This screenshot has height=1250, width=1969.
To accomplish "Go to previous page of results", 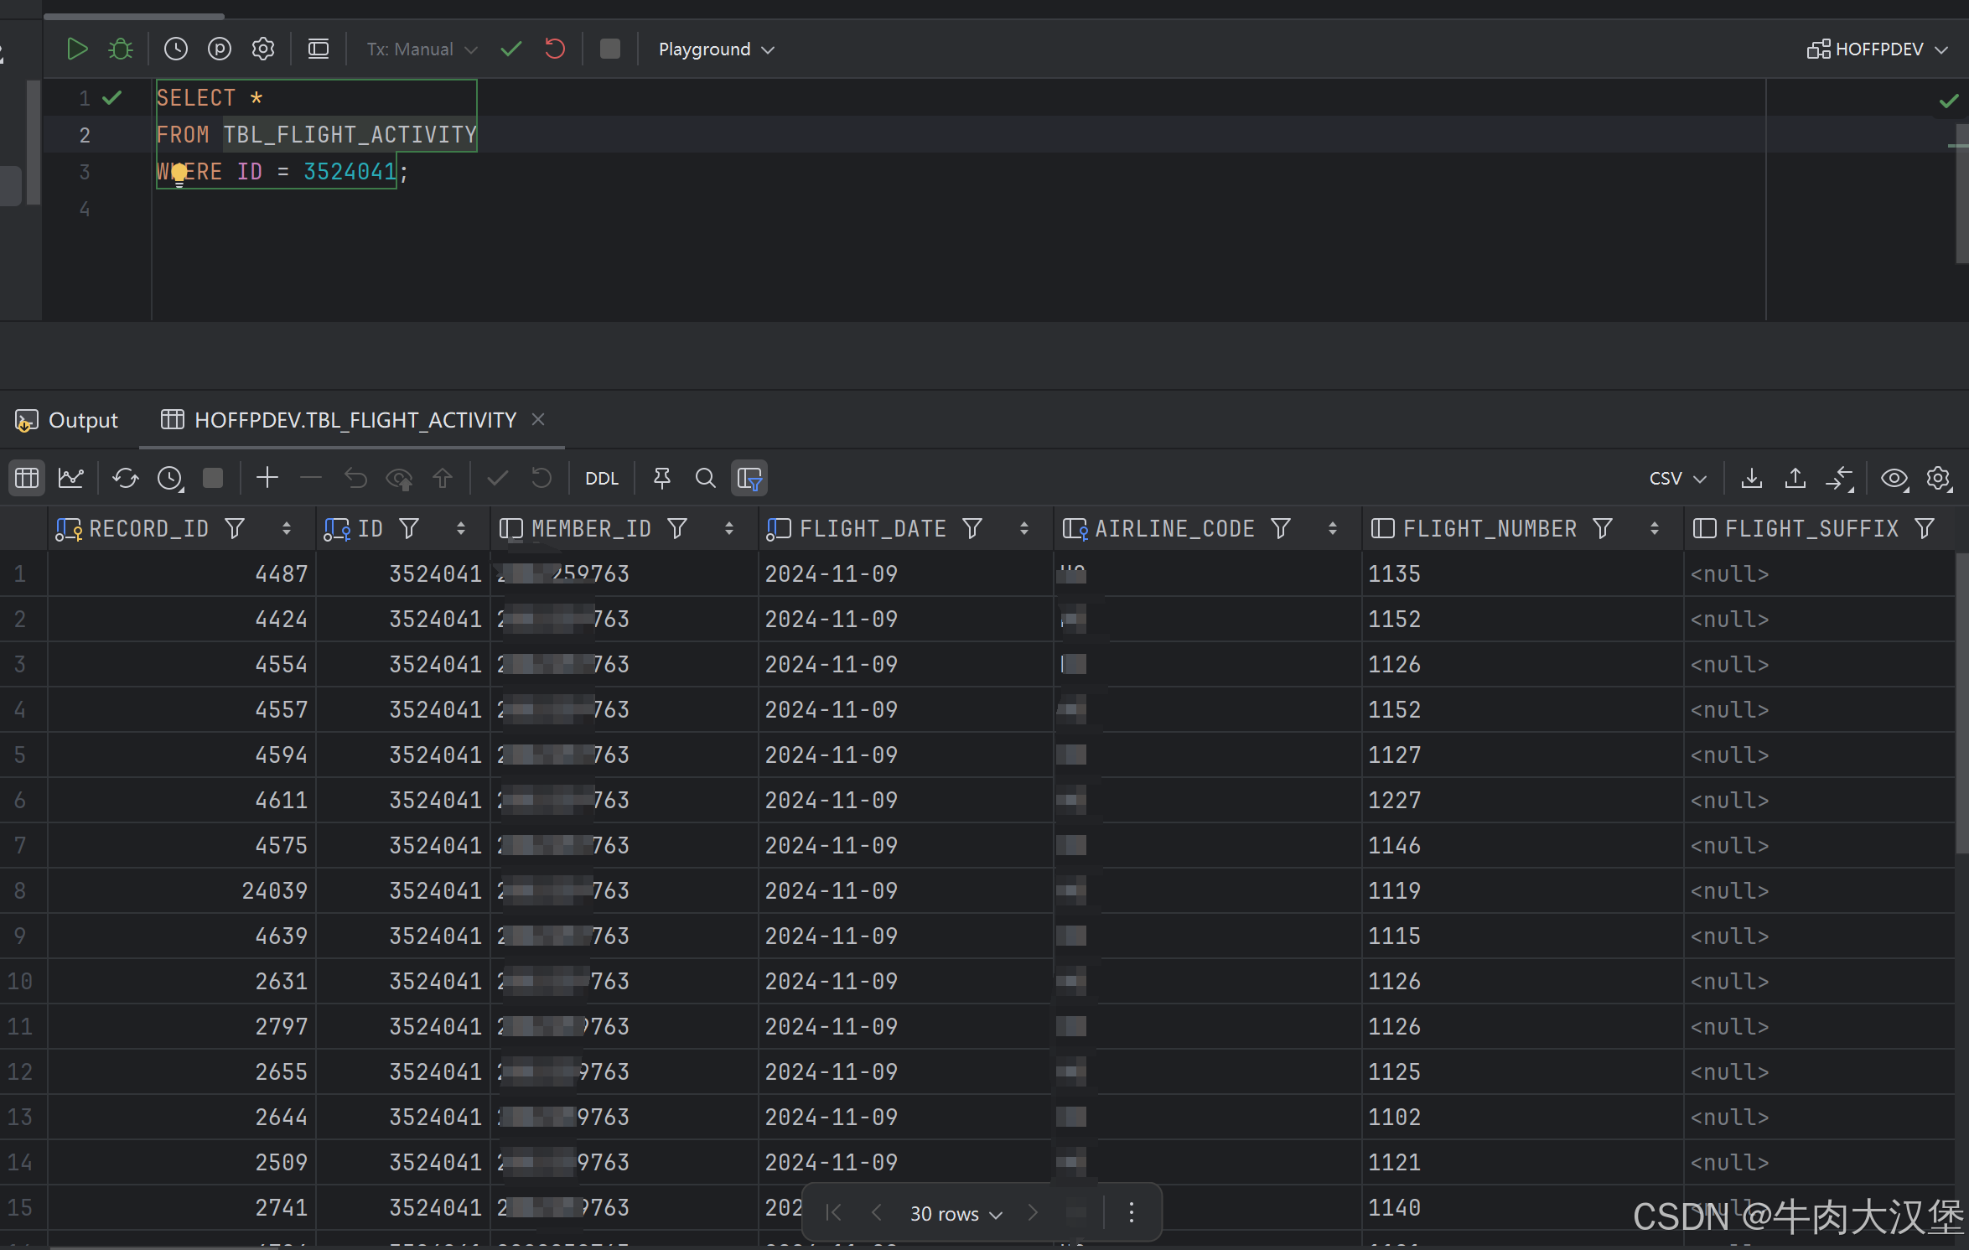I will [x=877, y=1213].
